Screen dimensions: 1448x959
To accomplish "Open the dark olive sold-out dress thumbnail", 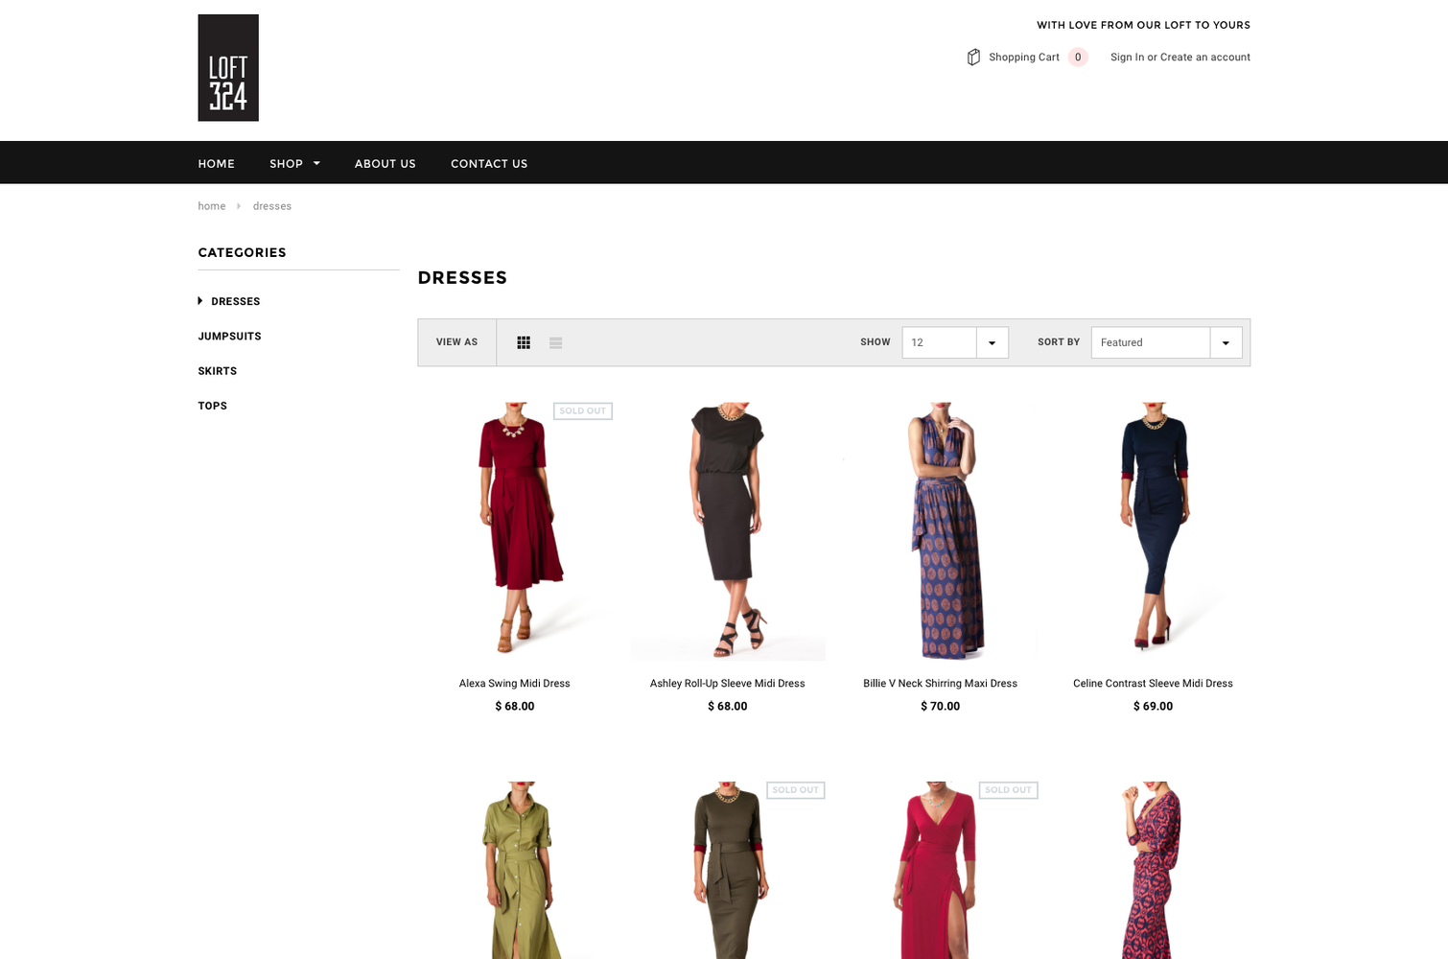I will pyautogui.click(x=728, y=870).
